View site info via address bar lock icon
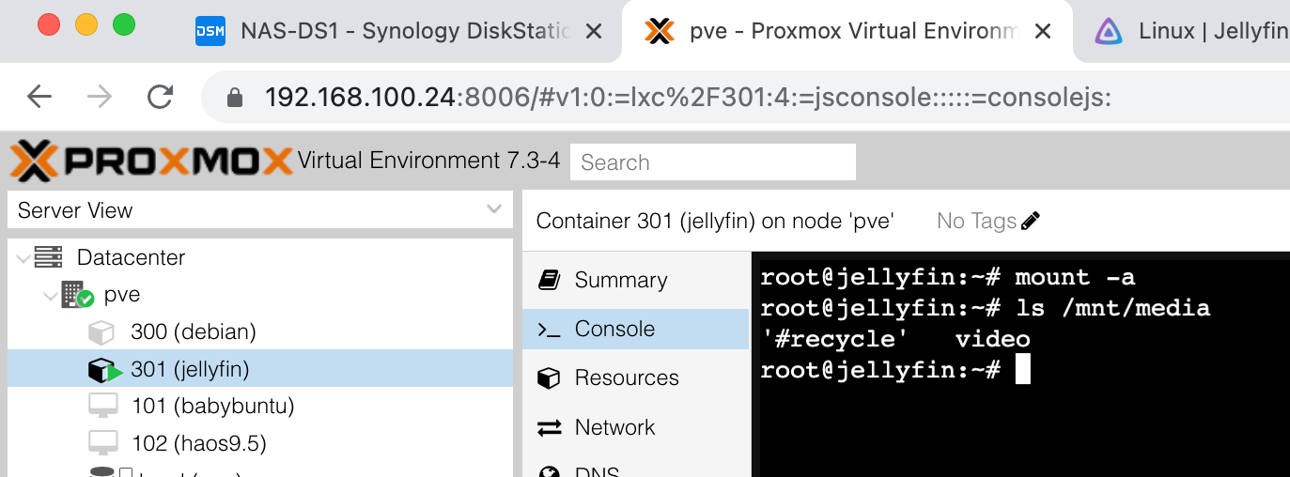Image resolution: width=1290 pixels, height=477 pixels. click(235, 98)
